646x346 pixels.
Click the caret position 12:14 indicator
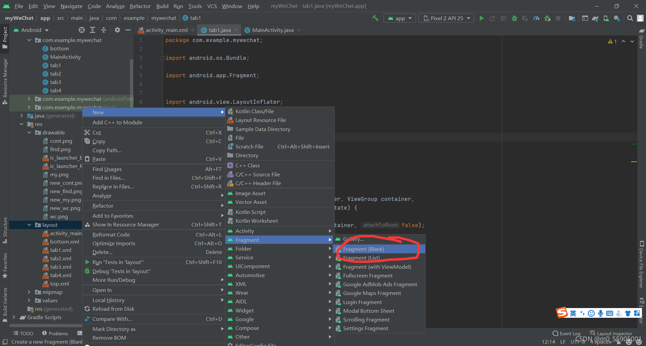tap(548, 342)
